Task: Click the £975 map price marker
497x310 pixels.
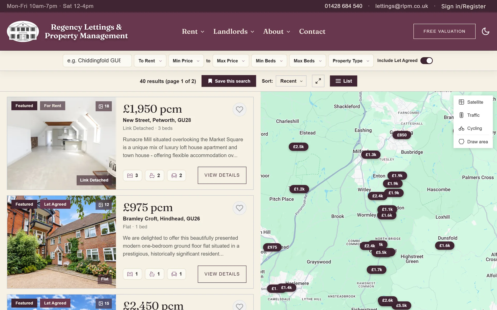Action: coord(272,247)
